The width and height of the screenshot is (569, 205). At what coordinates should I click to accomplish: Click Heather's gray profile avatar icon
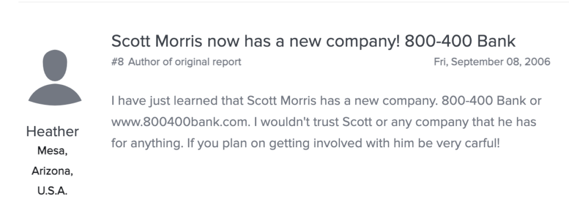point(55,78)
